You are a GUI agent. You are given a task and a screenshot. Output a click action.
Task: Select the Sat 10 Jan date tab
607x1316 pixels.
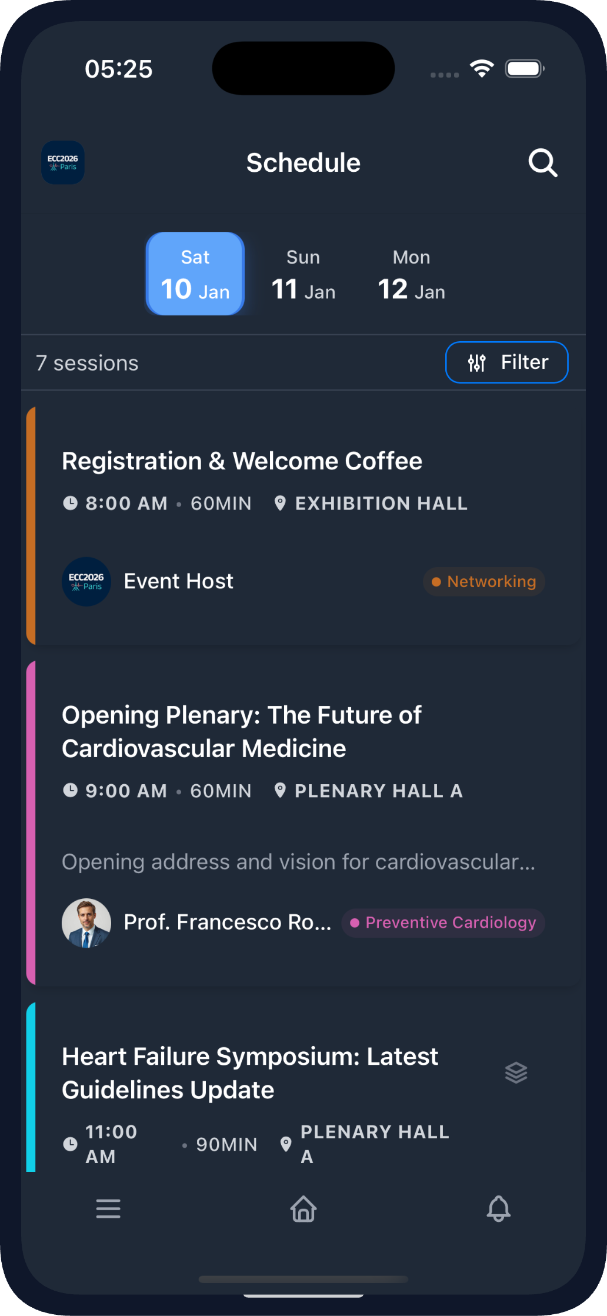pos(195,274)
